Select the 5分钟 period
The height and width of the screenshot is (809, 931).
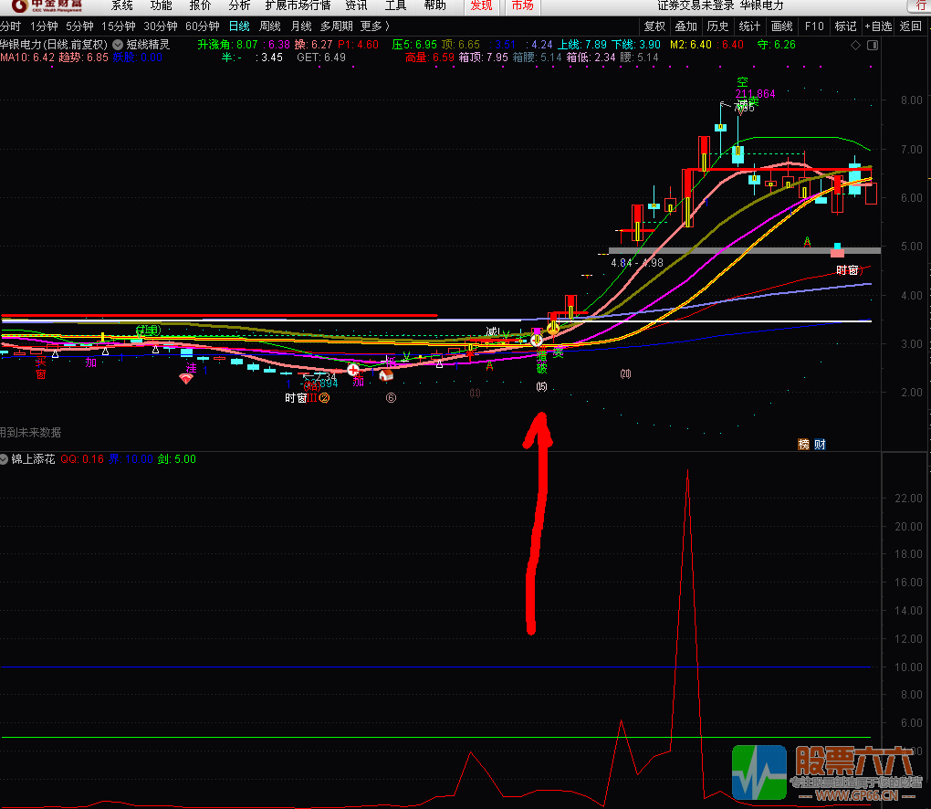click(x=79, y=26)
